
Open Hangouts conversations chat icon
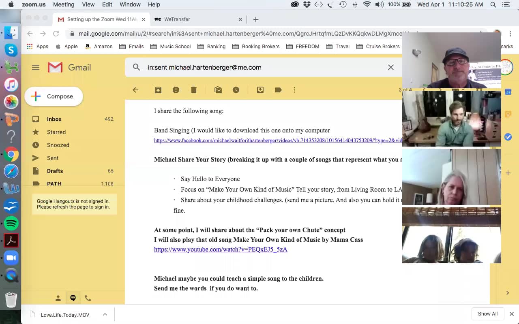tap(73, 298)
